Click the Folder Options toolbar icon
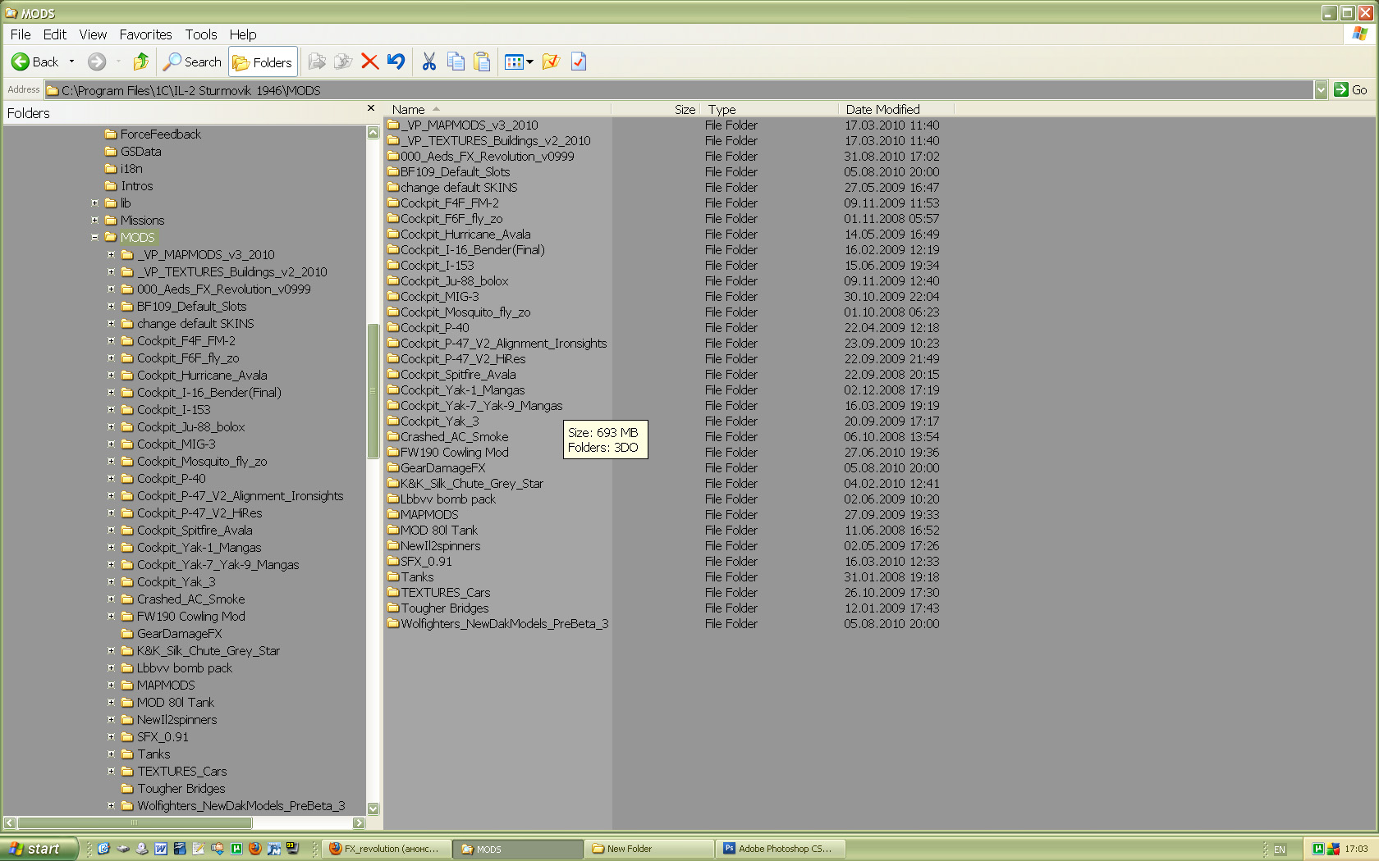This screenshot has width=1379, height=861. click(551, 61)
